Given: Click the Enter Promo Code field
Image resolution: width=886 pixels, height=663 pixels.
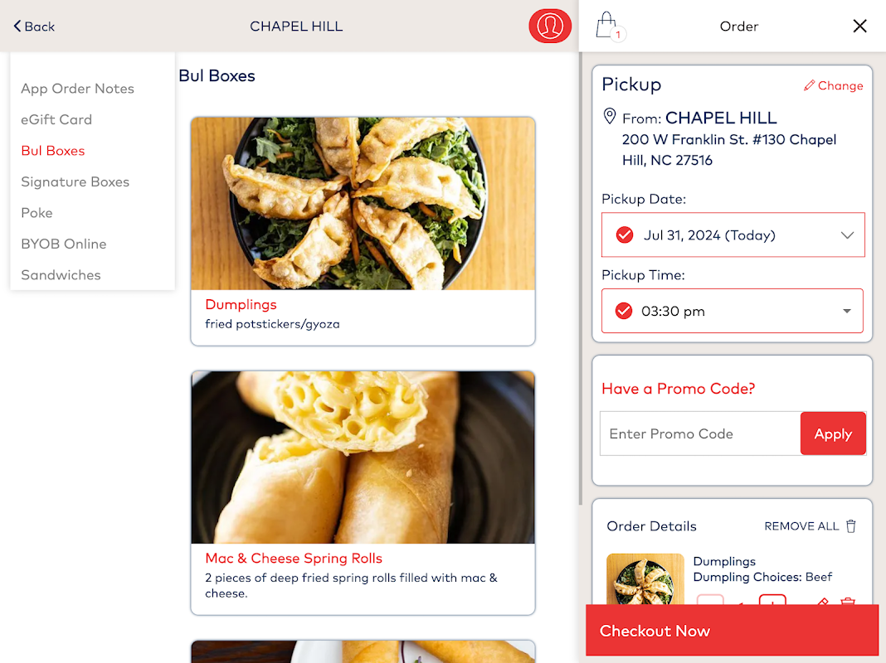Looking at the screenshot, I should pos(700,433).
